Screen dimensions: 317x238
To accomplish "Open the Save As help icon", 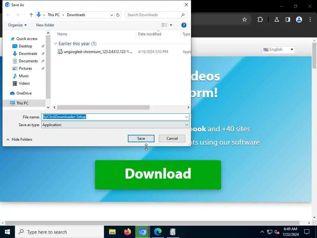I will coord(184,25).
